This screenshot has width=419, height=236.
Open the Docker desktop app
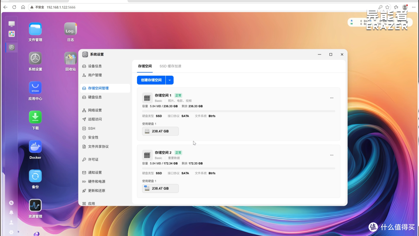tap(35, 147)
